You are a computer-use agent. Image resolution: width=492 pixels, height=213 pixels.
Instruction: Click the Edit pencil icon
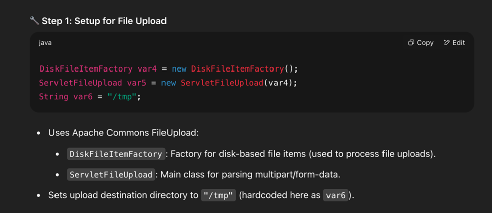tap(447, 43)
